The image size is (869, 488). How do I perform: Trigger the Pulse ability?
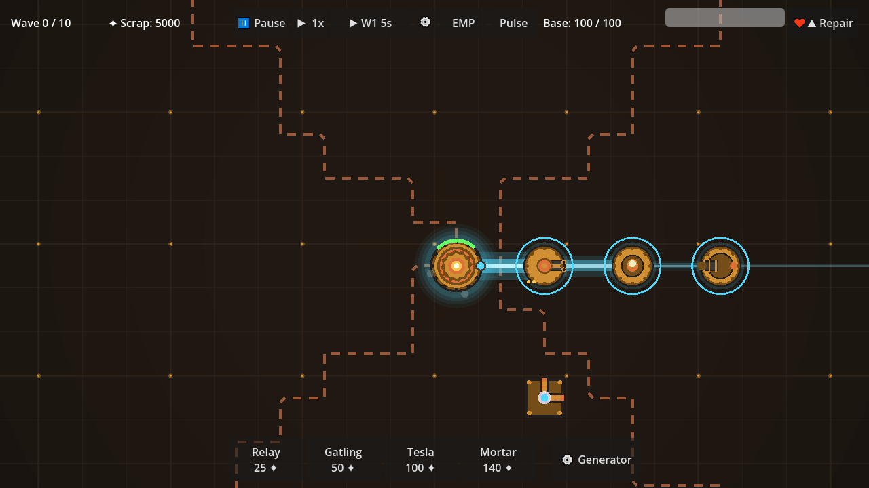coord(513,23)
